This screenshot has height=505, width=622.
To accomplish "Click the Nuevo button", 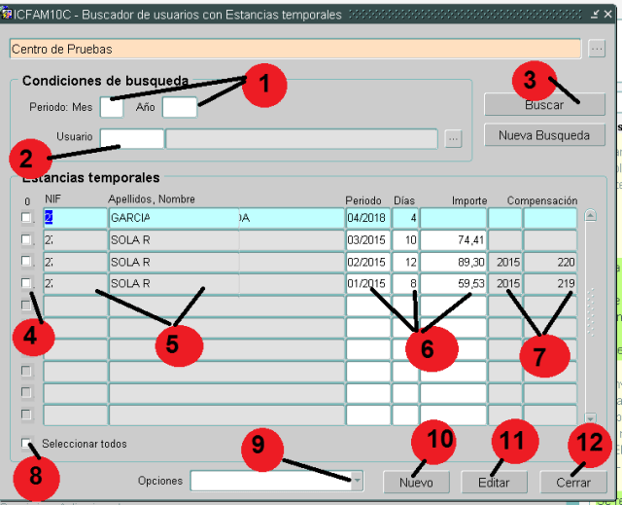I will coord(415,482).
